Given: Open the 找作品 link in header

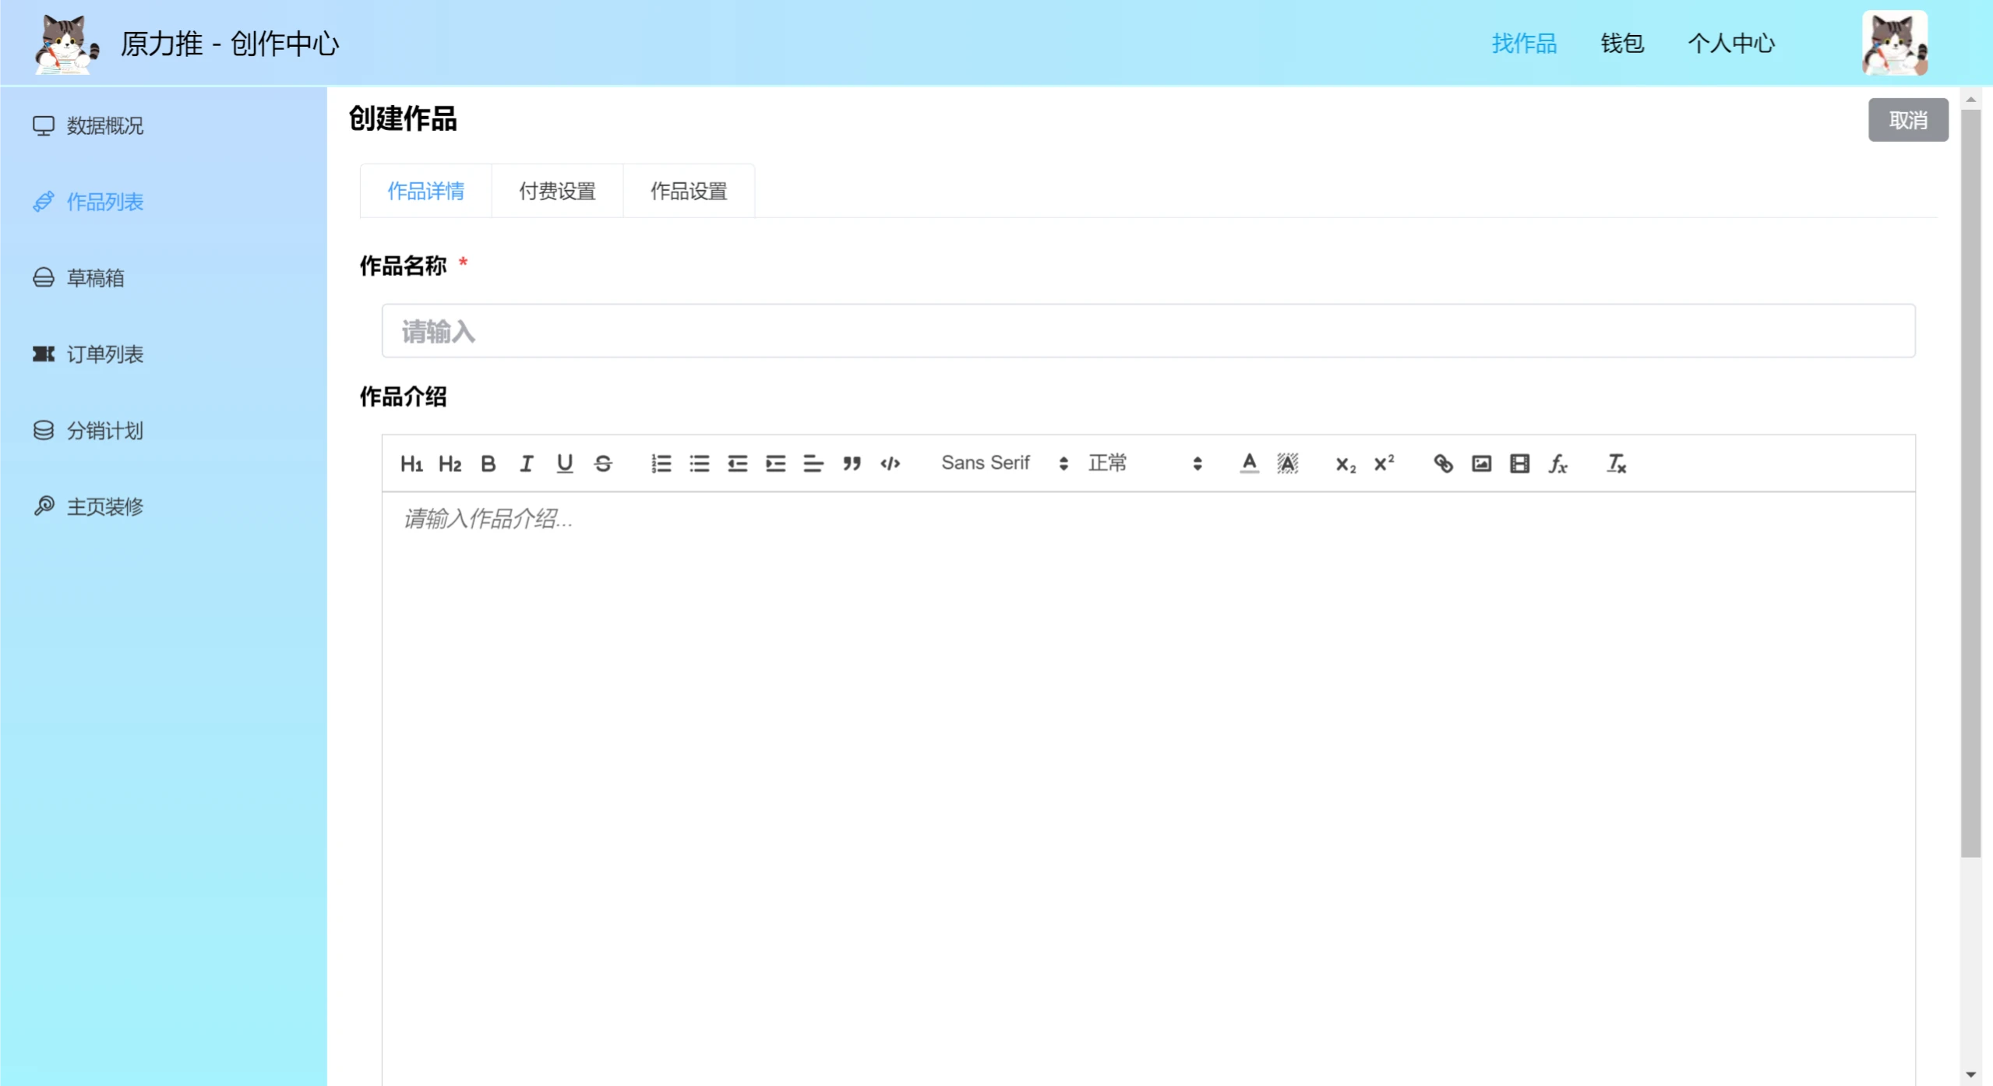Looking at the screenshot, I should pos(1524,43).
